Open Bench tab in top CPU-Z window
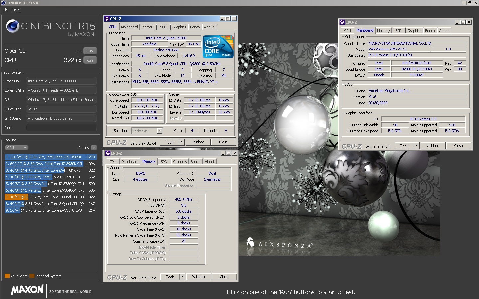 [195, 27]
